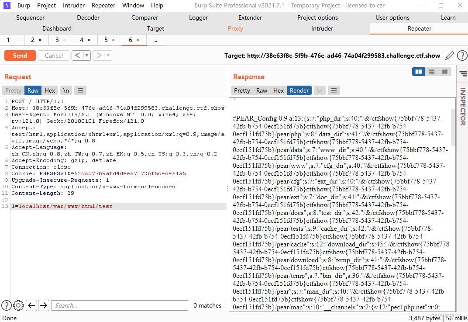Click the request search input field
The width and height of the screenshot is (468, 322).
[120, 305]
